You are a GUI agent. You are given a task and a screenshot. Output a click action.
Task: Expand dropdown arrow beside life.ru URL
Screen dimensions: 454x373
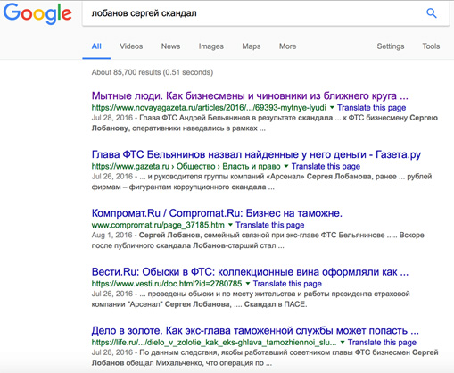343,342
